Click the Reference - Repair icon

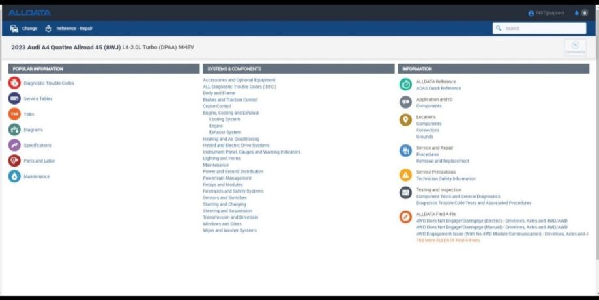48,28
